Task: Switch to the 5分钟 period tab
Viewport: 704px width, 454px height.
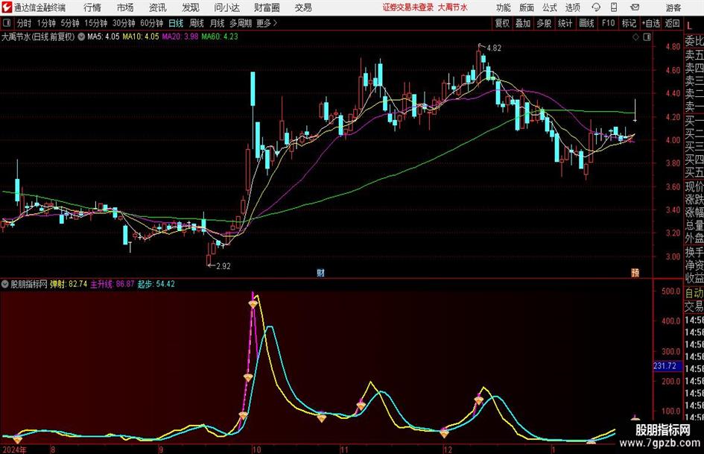Action: (x=70, y=23)
